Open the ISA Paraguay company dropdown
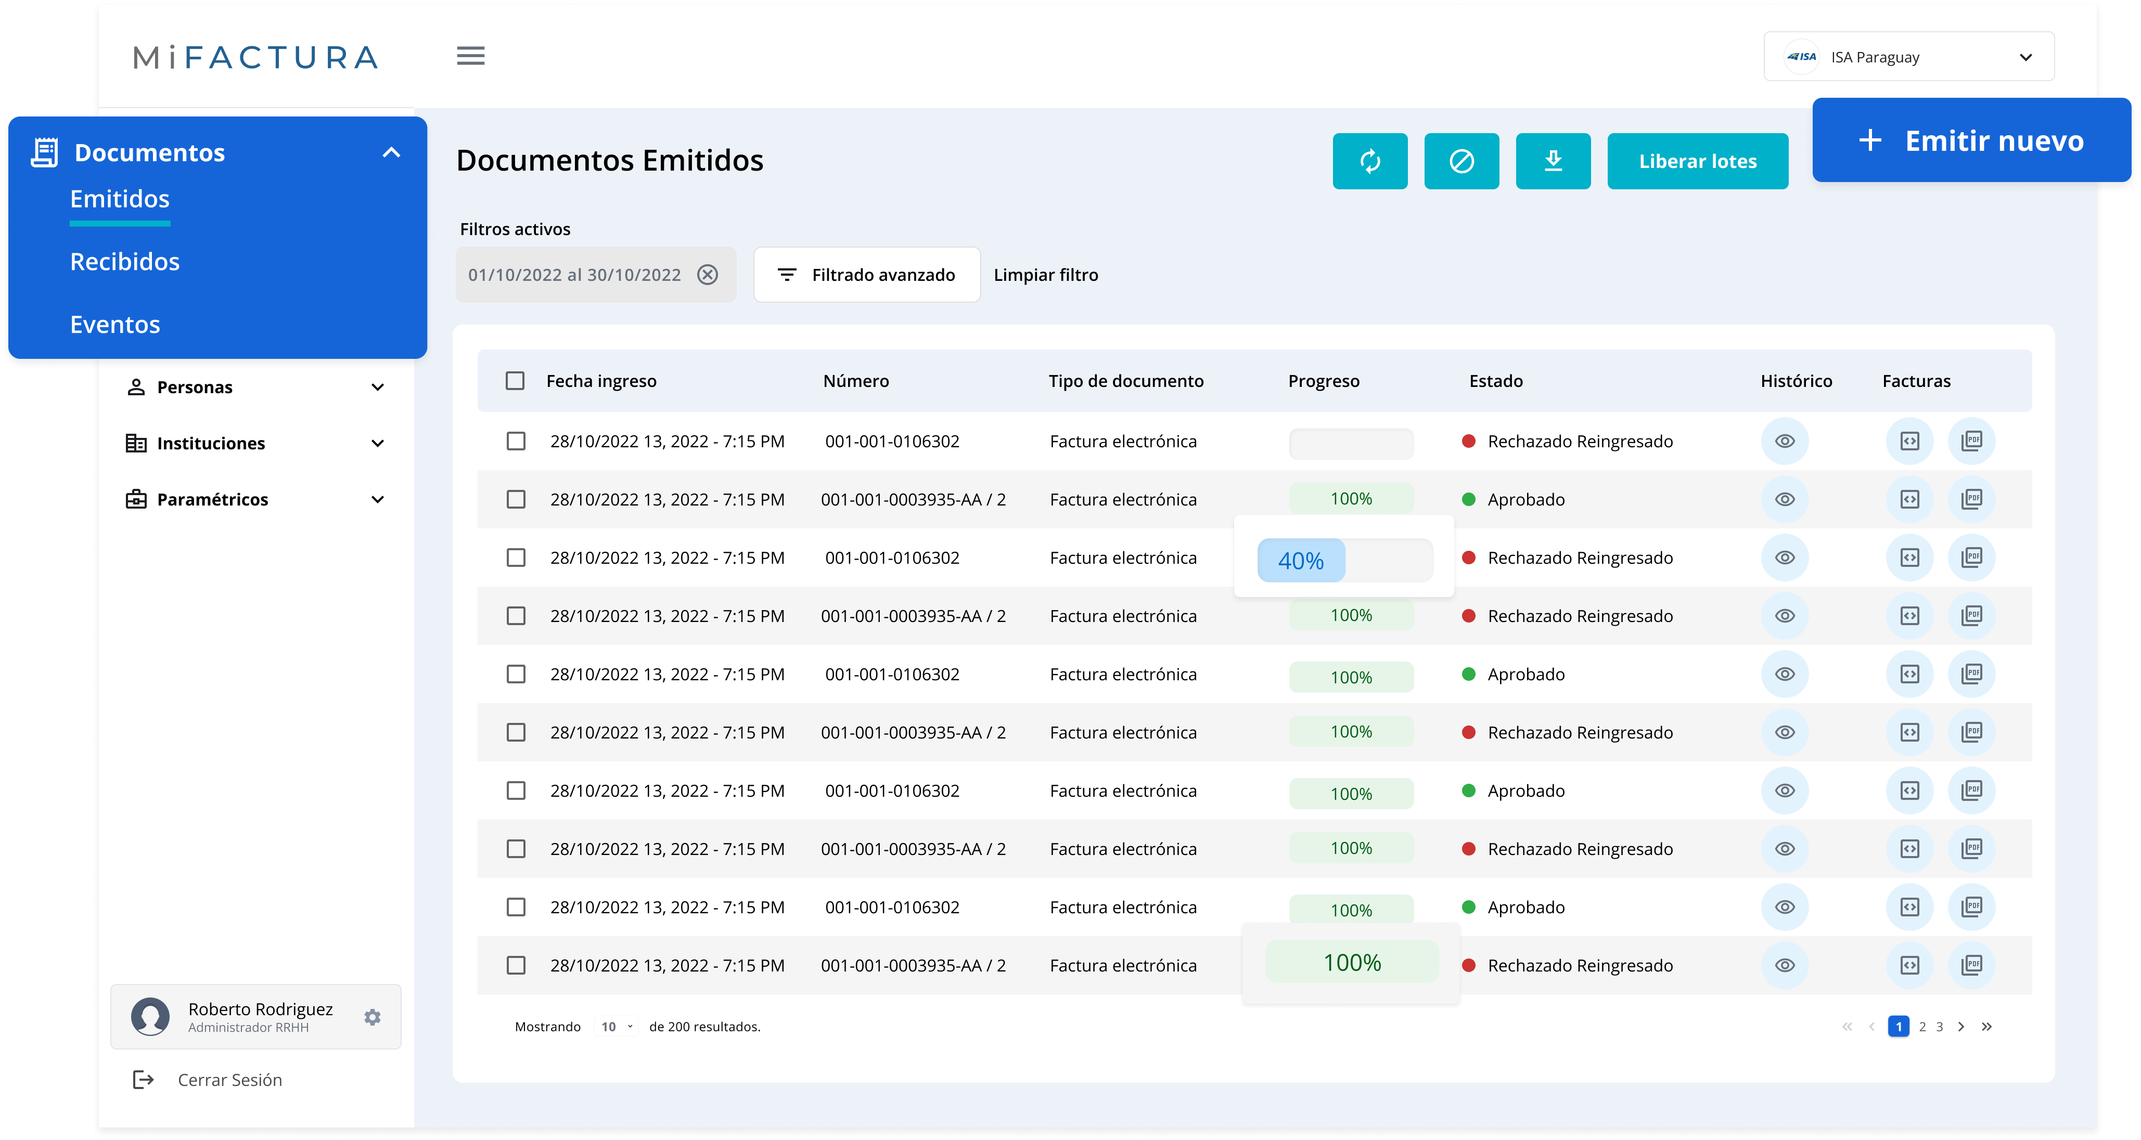2141x1140 pixels. (x=1908, y=57)
